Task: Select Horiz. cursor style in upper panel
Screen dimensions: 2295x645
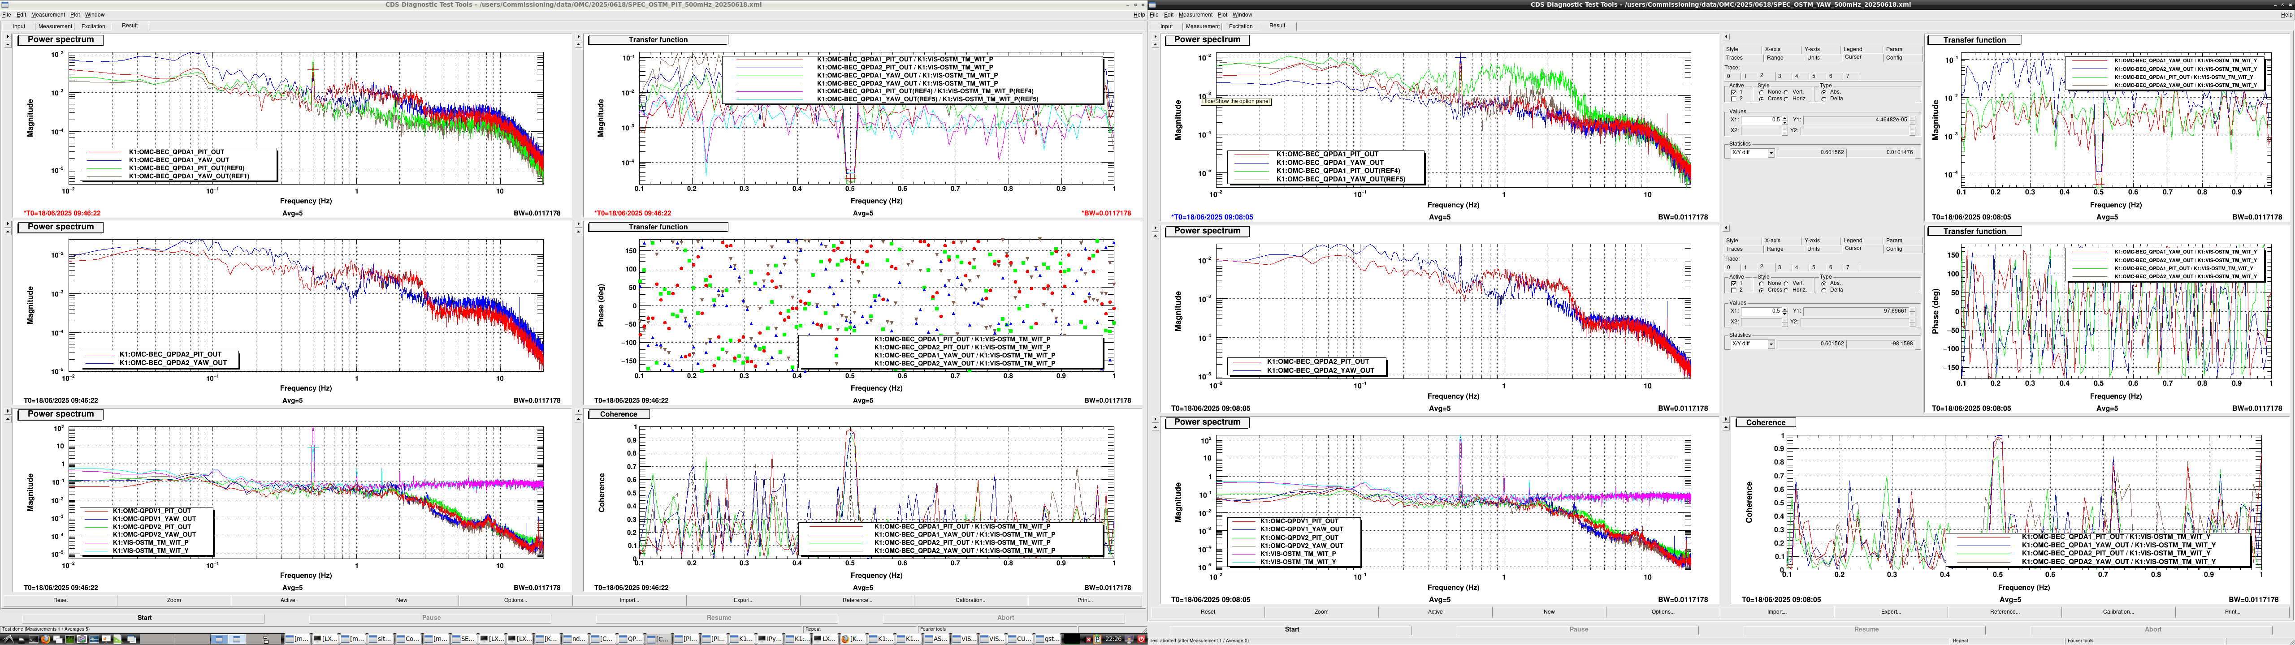Action: (1786, 99)
